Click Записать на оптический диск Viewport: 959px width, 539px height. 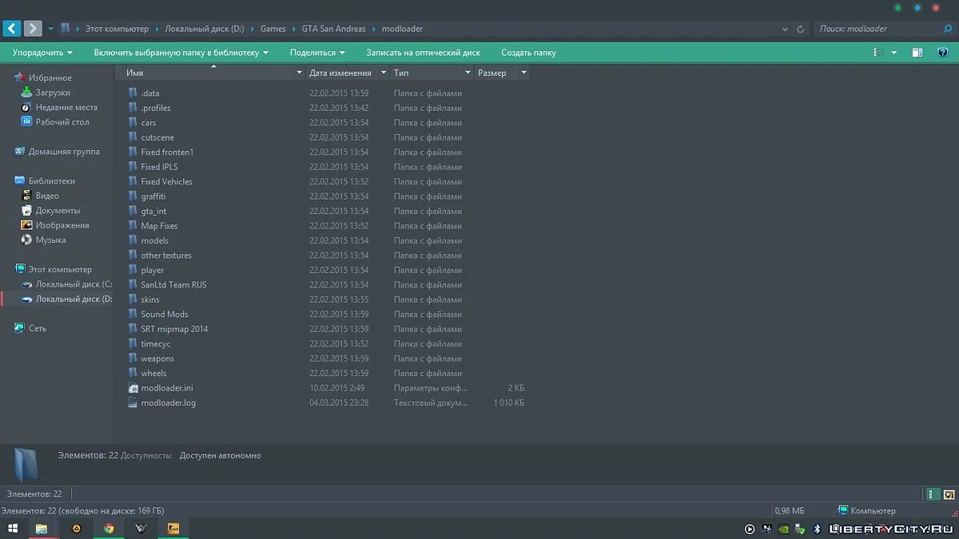tap(424, 53)
